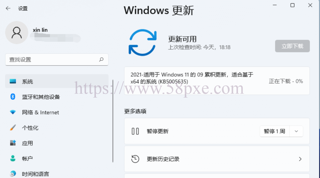
Task: Click the 应用 apps icon
Action: tap(13, 143)
